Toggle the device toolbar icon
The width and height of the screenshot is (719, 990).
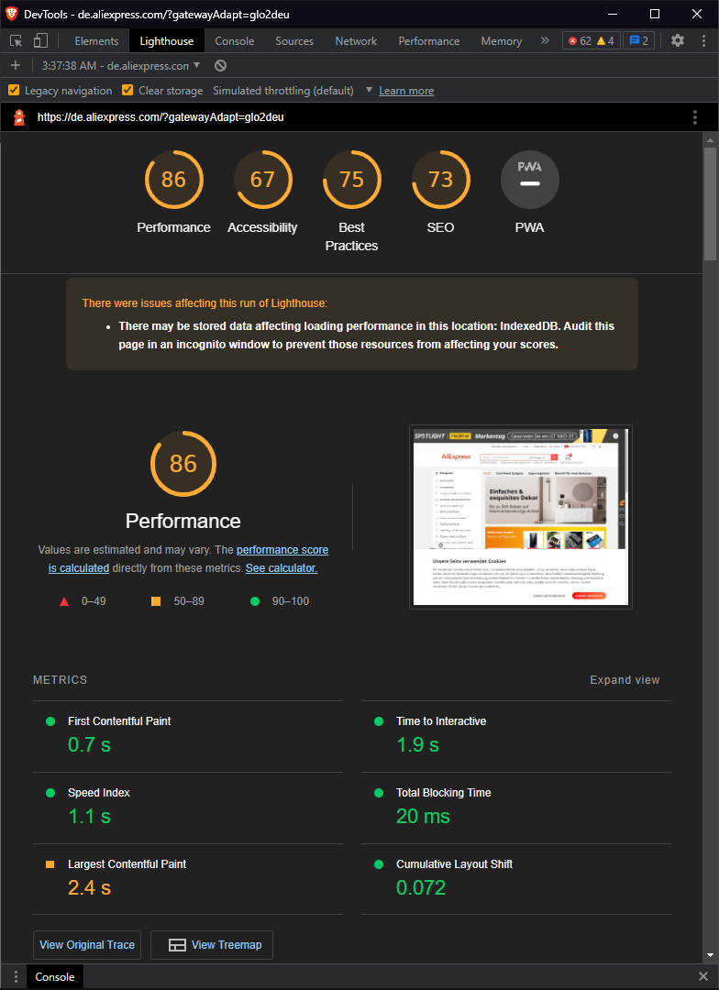tap(40, 41)
